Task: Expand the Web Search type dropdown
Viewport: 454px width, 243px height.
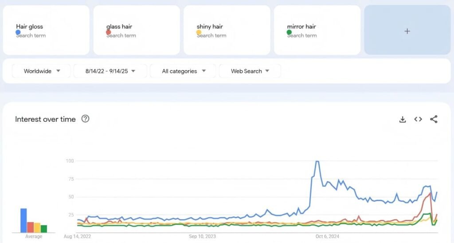Action: 250,71
